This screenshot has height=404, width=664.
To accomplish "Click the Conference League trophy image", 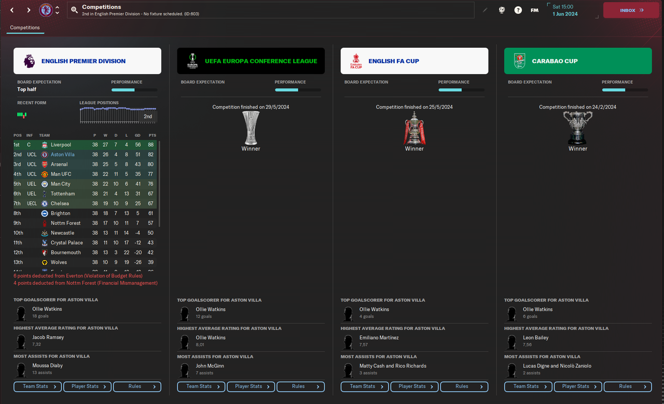I will pos(251,128).
